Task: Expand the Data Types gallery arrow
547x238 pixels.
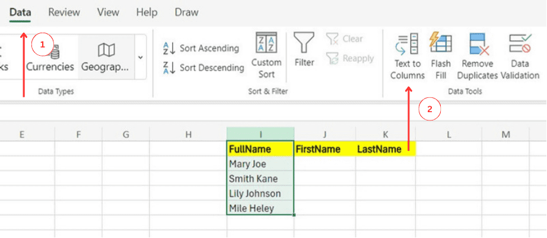Action: pos(141,57)
